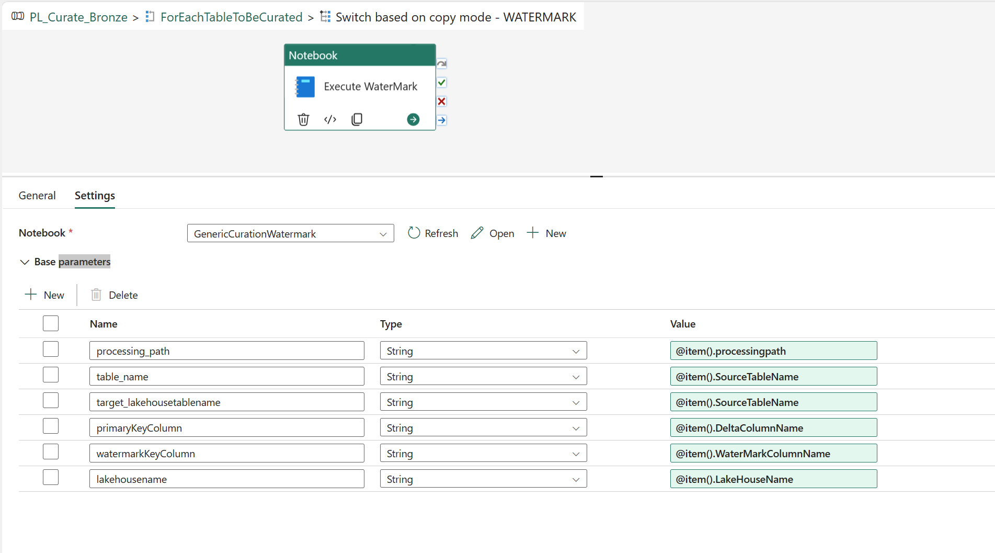Add a base parameter using New
The height and width of the screenshot is (553, 995).
tap(44, 295)
